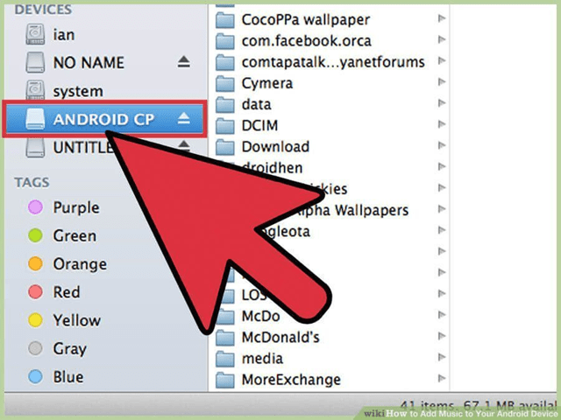Click the MoreExchange folder icon
This screenshot has width=561, height=420.
point(226,380)
